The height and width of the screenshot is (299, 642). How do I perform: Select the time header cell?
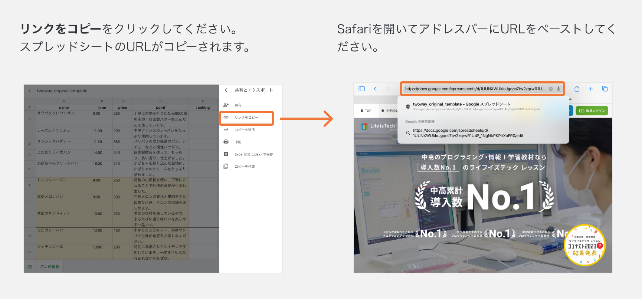pos(102,108)
